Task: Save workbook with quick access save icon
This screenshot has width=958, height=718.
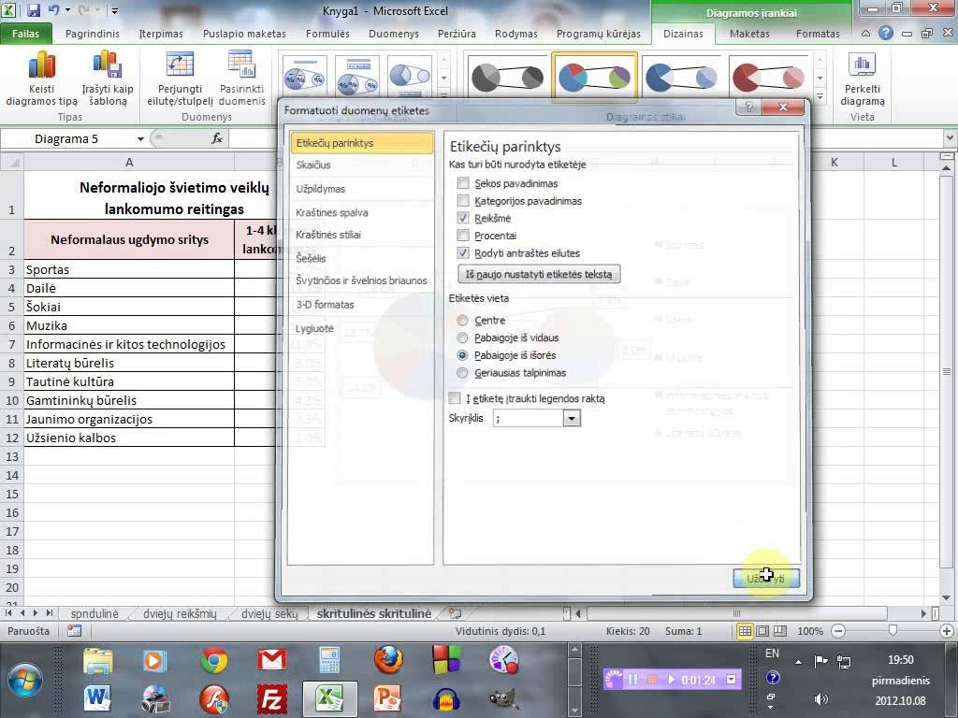Action: [x=34, y=9]
